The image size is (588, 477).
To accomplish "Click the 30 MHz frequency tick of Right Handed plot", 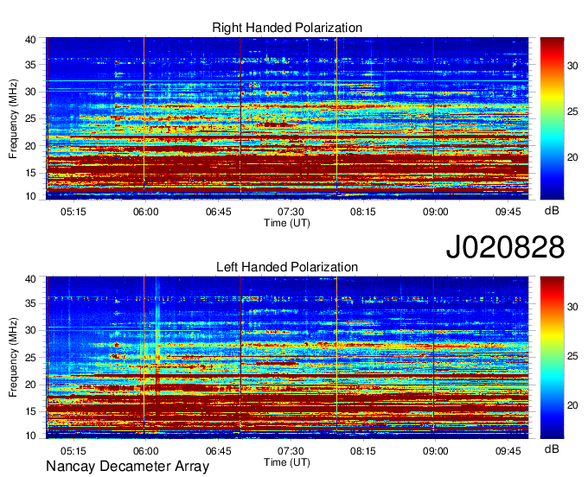I will click(x=30, y=92).
